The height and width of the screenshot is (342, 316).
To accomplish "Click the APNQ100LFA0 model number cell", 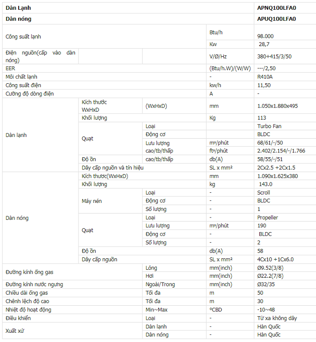I will click(276, 8).
